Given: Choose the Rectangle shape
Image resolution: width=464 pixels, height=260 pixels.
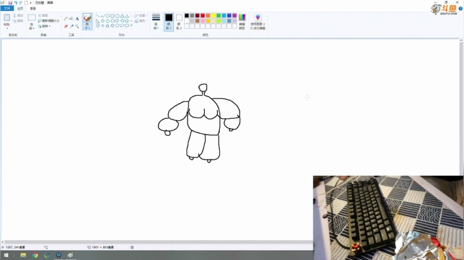Looking at the screenshot, I should click(x=112, y=16).
